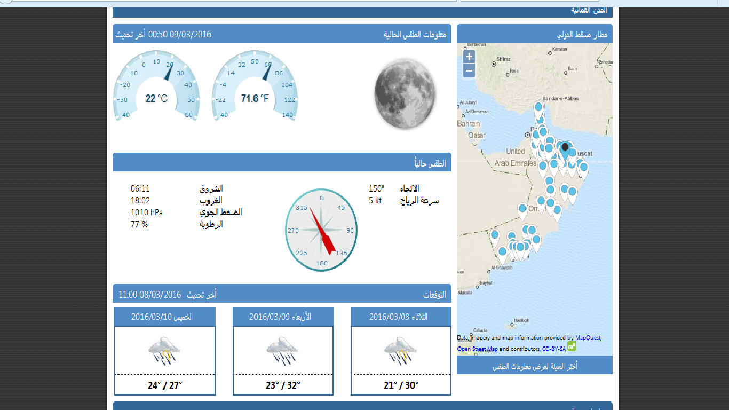The width and height of the screenshot is (729, 410).
Task: Click Wednesday 2016/03/09 rain forecast icon
Action: pos(282,350)
